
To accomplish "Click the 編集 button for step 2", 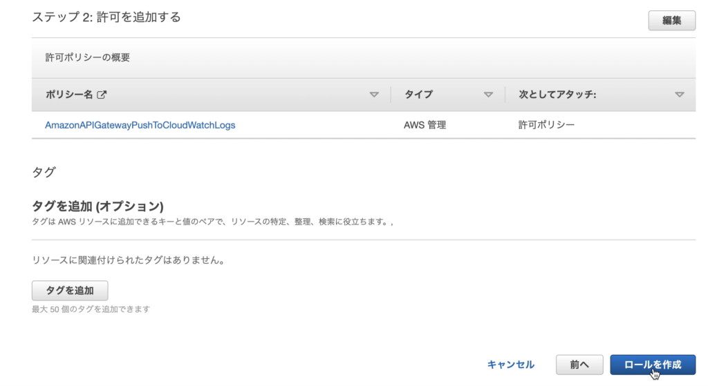I will pos(672,20).
